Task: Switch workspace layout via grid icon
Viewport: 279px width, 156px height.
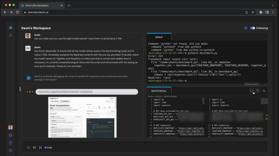Action: pyautogui.click(x=246, y=28)
